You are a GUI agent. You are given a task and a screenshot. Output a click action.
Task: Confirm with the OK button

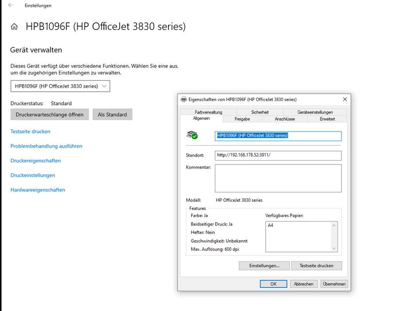click(273, 284)
